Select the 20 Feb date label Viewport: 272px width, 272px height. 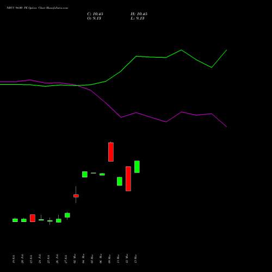[x=22, y=259]
